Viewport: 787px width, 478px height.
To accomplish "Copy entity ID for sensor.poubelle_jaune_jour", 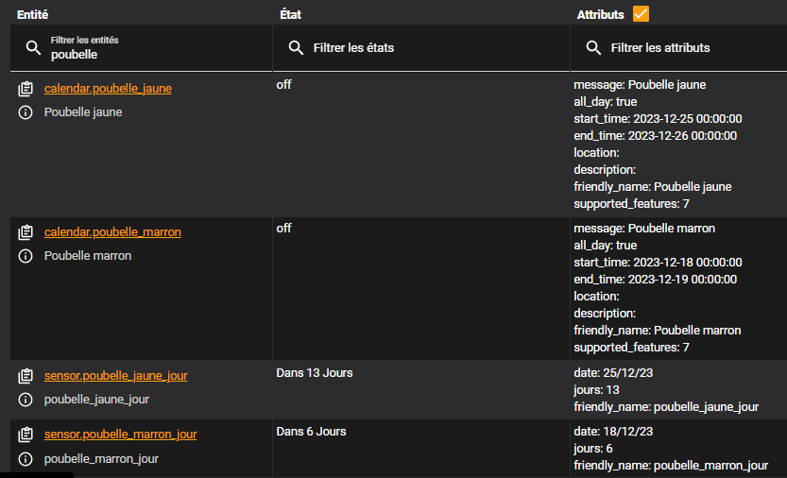I will tap(26, 376).
